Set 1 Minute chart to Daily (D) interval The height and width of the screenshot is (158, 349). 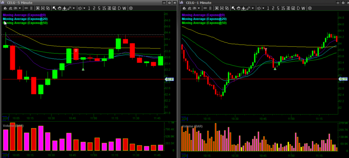pyautogui.click(x=298, y=8)
